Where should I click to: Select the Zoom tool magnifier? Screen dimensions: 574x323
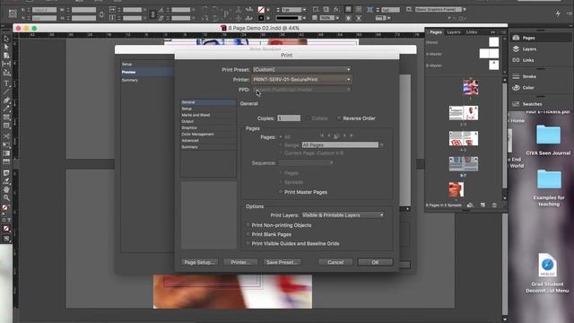[6, 197]
